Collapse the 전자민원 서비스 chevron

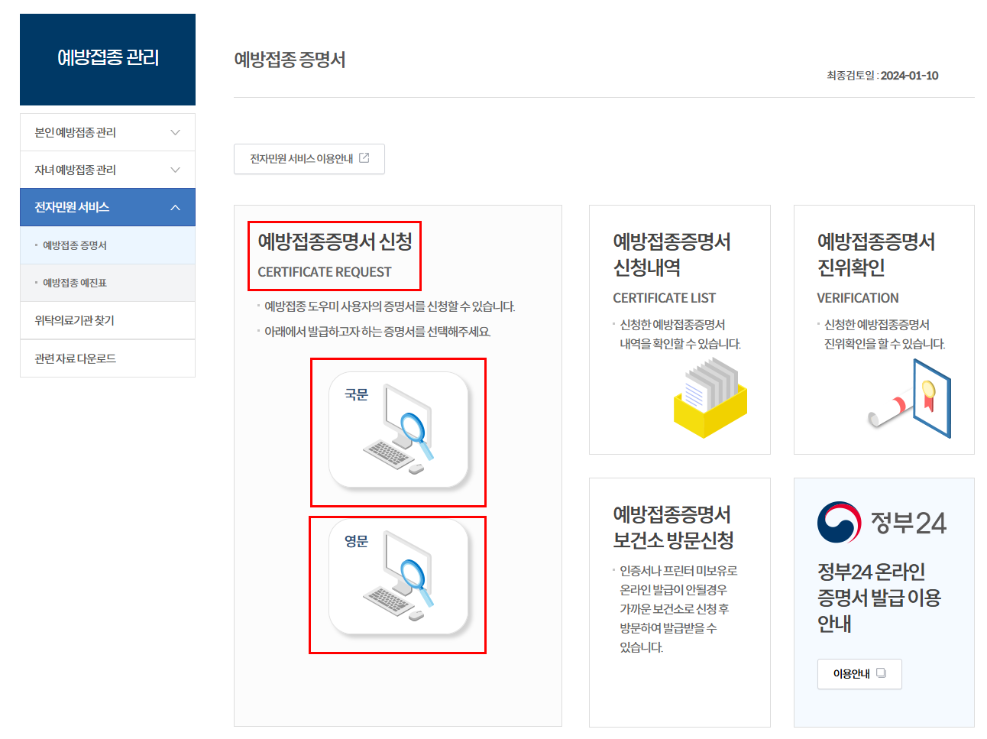176,207
